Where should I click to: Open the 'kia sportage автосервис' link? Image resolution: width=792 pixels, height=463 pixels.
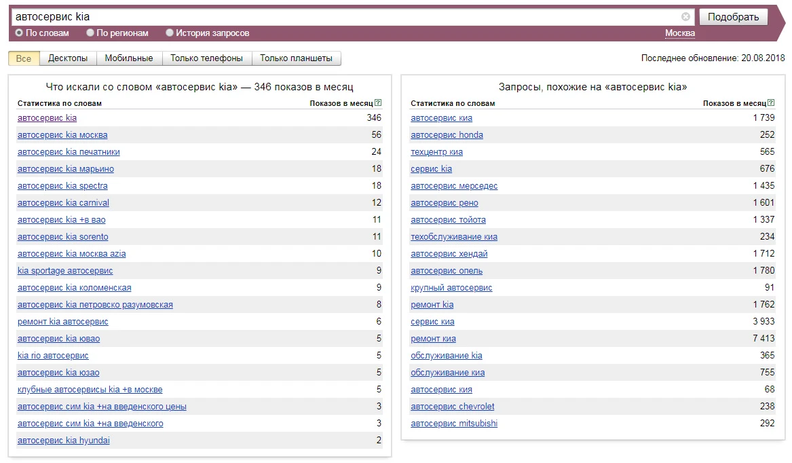pos(65,271)
